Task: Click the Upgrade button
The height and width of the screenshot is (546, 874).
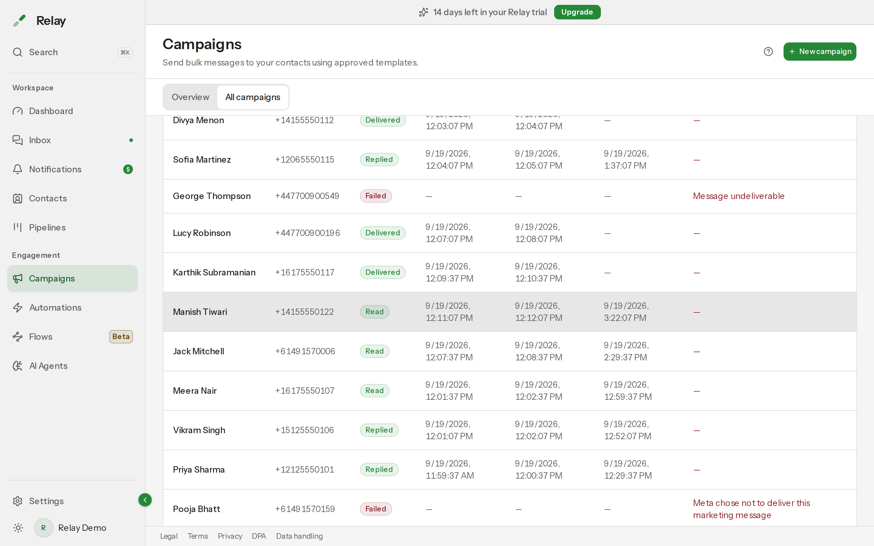Action: (577, 12)
